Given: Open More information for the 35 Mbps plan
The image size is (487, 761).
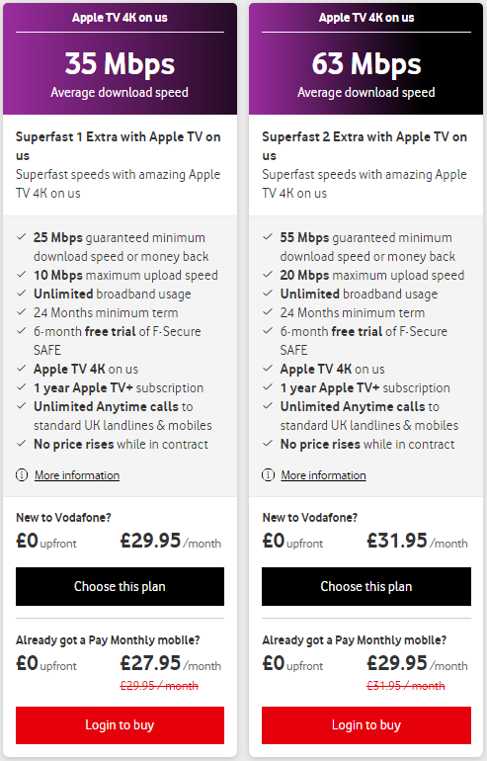Looking at the screenshot, I should tap(77, 475).
